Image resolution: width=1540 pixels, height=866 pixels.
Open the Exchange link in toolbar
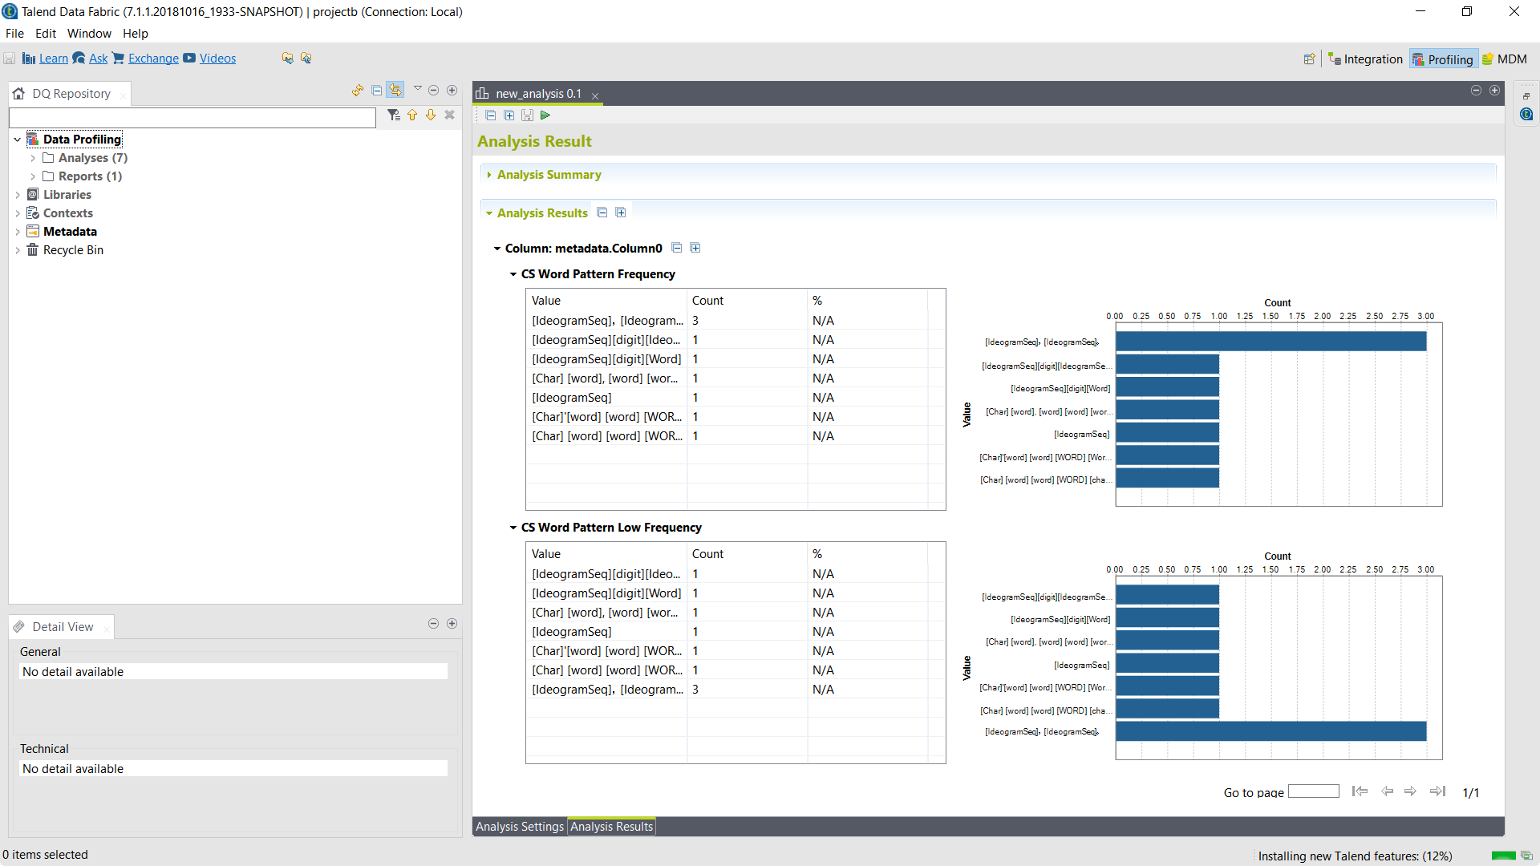(153, 59)
